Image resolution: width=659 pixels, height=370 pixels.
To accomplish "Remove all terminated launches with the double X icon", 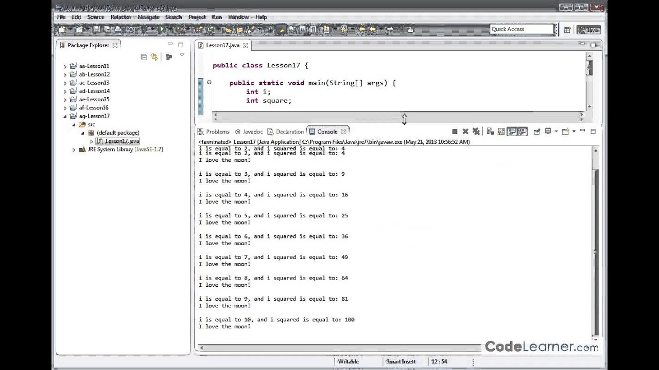I will point(476,132).
